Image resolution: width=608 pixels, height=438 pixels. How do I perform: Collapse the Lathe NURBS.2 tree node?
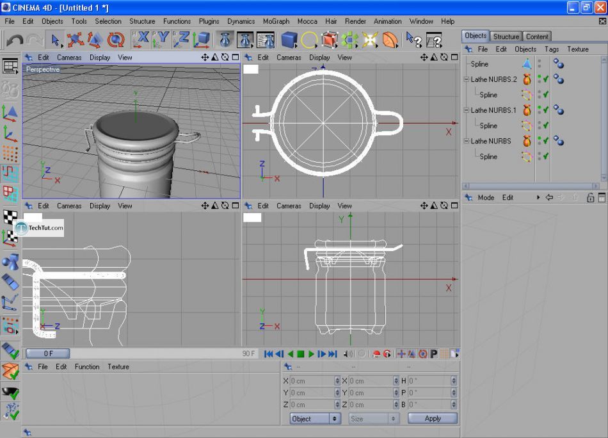[x=467, y=79]
